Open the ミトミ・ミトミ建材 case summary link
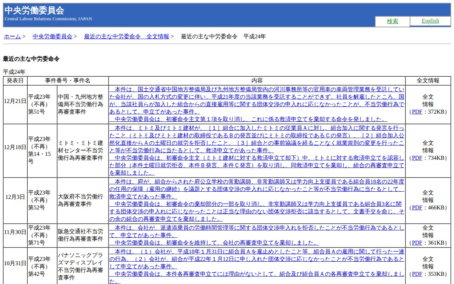The width and height of the screenshot is (454, 284). [257, 151]
